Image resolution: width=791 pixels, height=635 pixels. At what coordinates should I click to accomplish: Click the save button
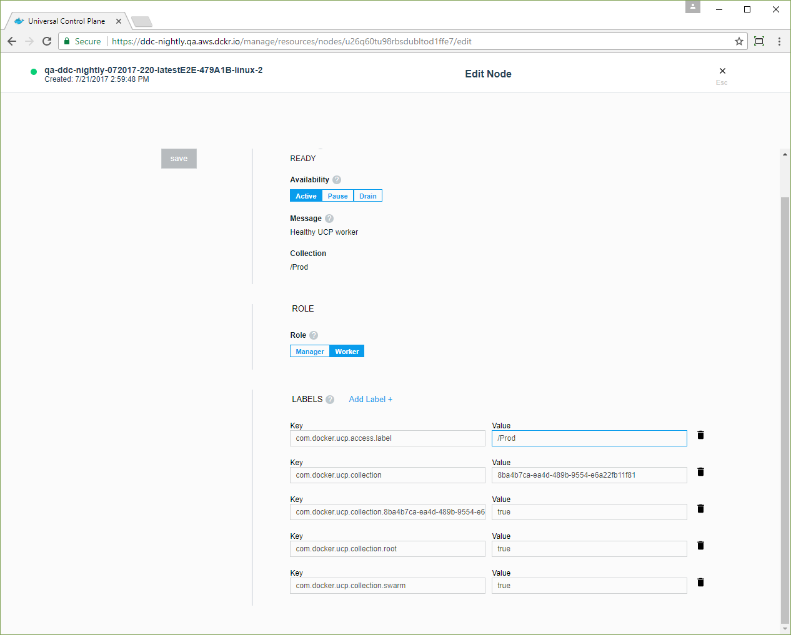[179, 159]
